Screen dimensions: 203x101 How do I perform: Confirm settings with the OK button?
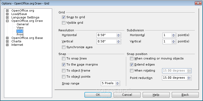tap(98, 95)
